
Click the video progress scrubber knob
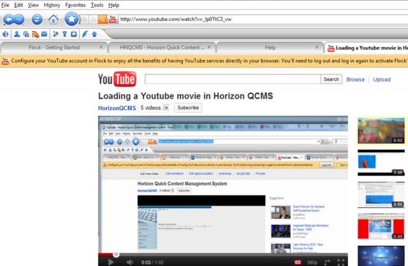[116, 255]
